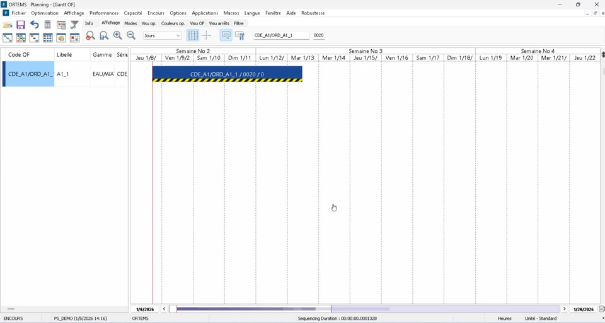This screenshot has height=323, width=605.
Task: Open the Couleurs op. tab
Action: (x=173, y=23)
